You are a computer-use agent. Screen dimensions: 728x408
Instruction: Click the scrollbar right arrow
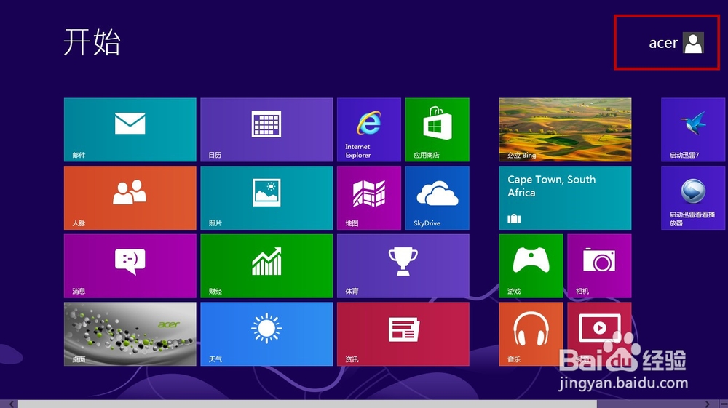707,404
